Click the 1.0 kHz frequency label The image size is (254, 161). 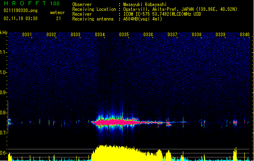pyautogui.click(x=3, y=72)
